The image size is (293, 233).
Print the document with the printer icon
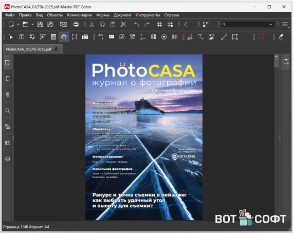pyautogui.click(x=76, y=24)
